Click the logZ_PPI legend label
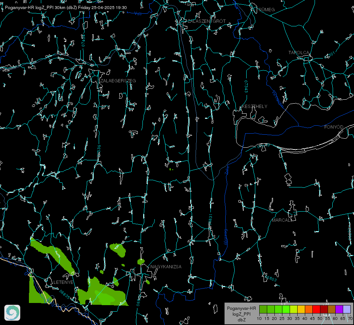Image resolution: width=354 pixels, height=325 pixels. click(x=242, y=314)
